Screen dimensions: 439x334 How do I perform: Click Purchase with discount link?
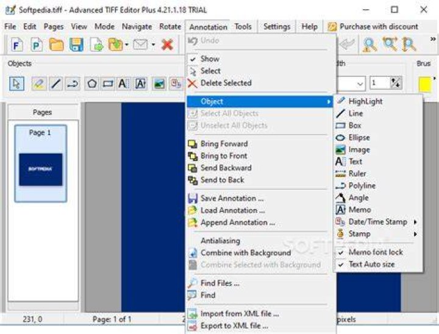pos(373,27)
